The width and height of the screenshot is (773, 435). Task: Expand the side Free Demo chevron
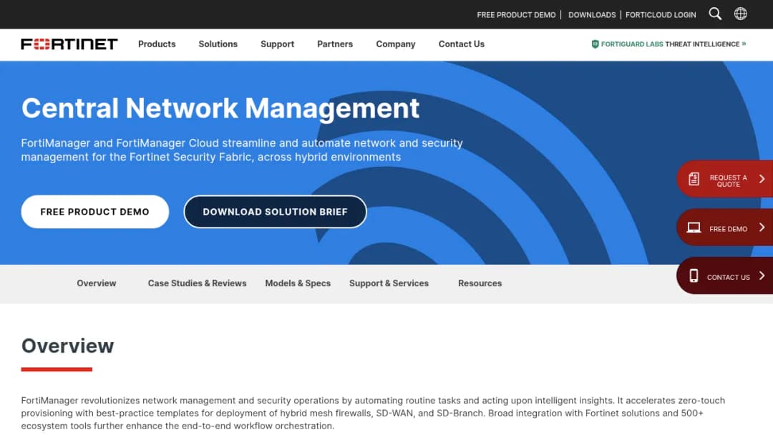pyautogui.click(x=762, y=227)
